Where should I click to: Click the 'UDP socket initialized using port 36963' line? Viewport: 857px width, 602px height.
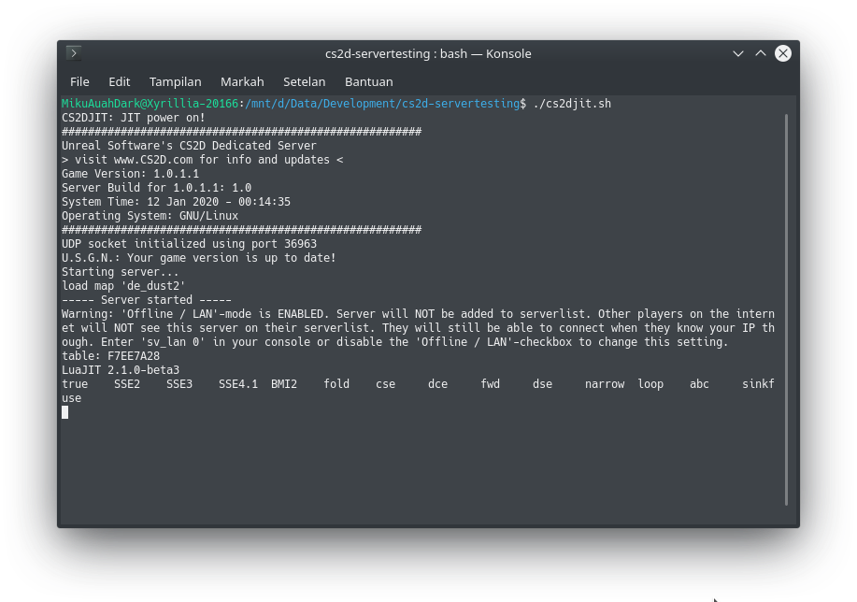coord(189,244)
